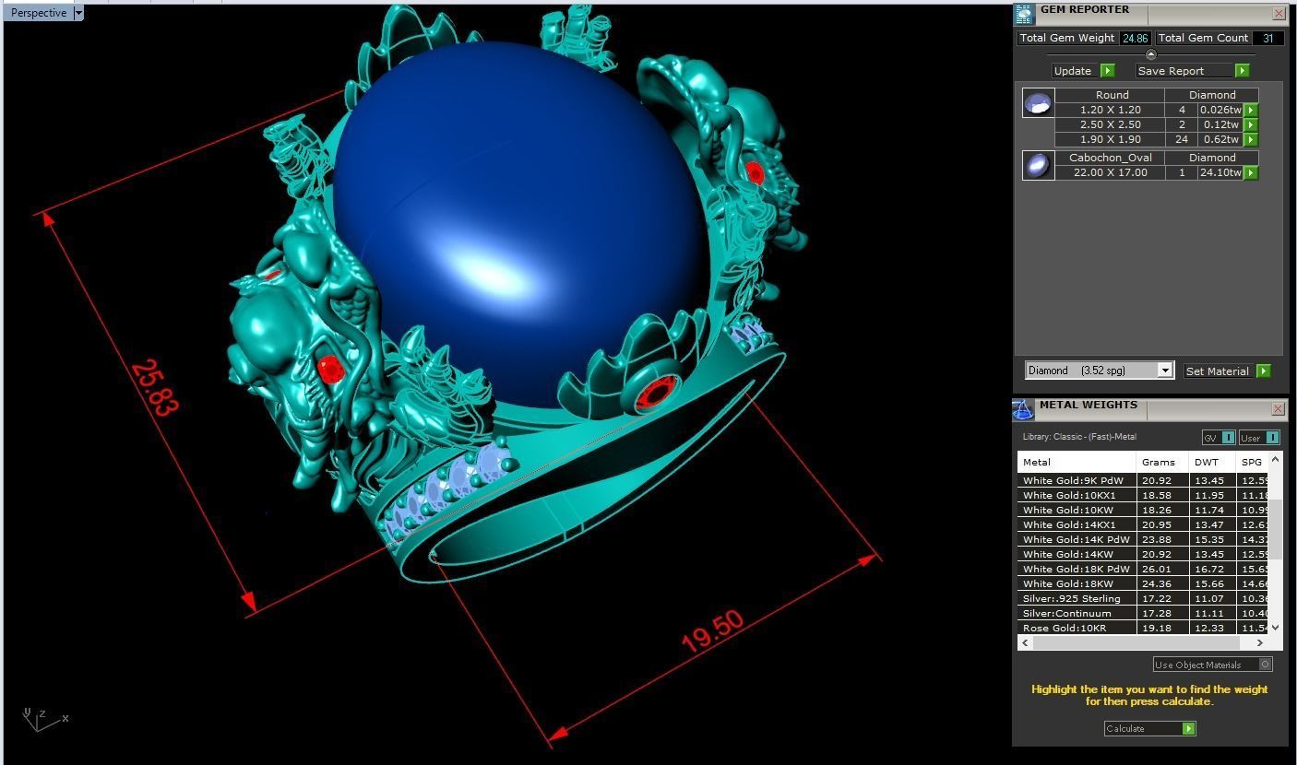Select the Round diamond gem thumbnail
Screen dimensions: 1297x765
pyautogui.click(x=1038, y=103)
